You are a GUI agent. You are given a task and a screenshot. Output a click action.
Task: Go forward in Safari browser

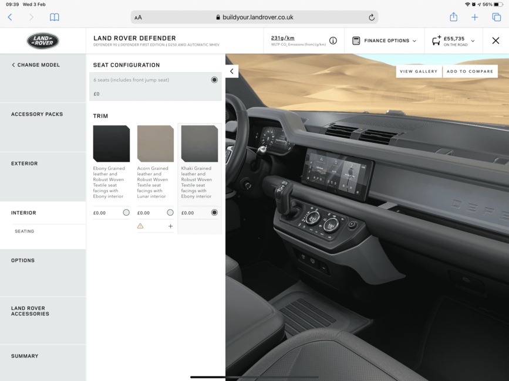point(31,17)
